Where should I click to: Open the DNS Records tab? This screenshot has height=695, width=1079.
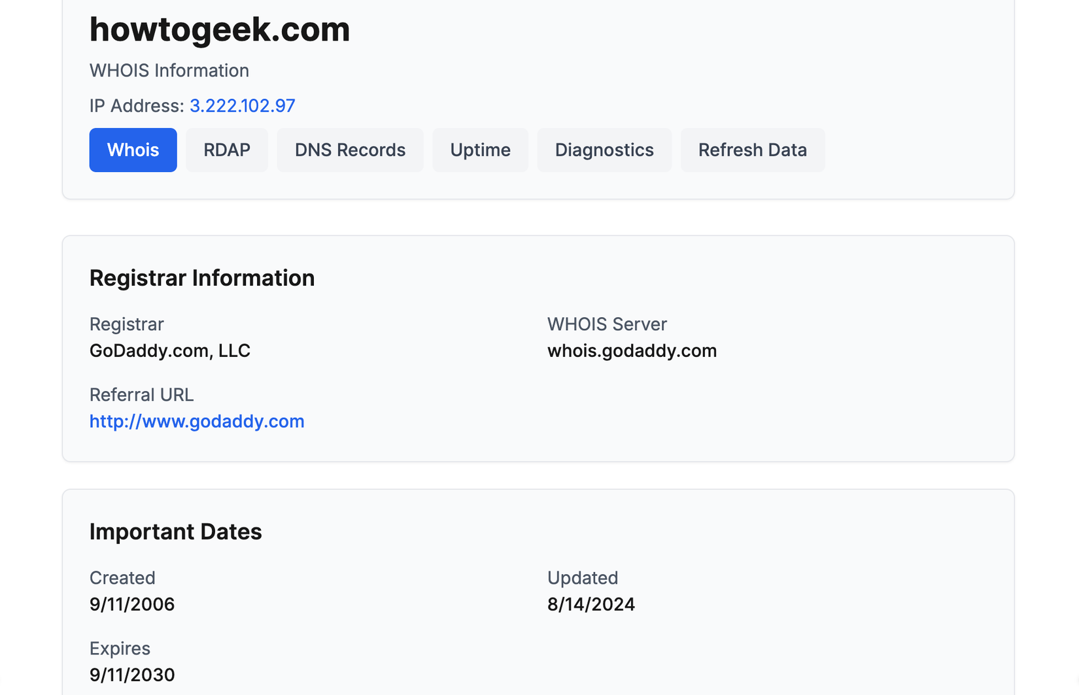pos(350,150)
